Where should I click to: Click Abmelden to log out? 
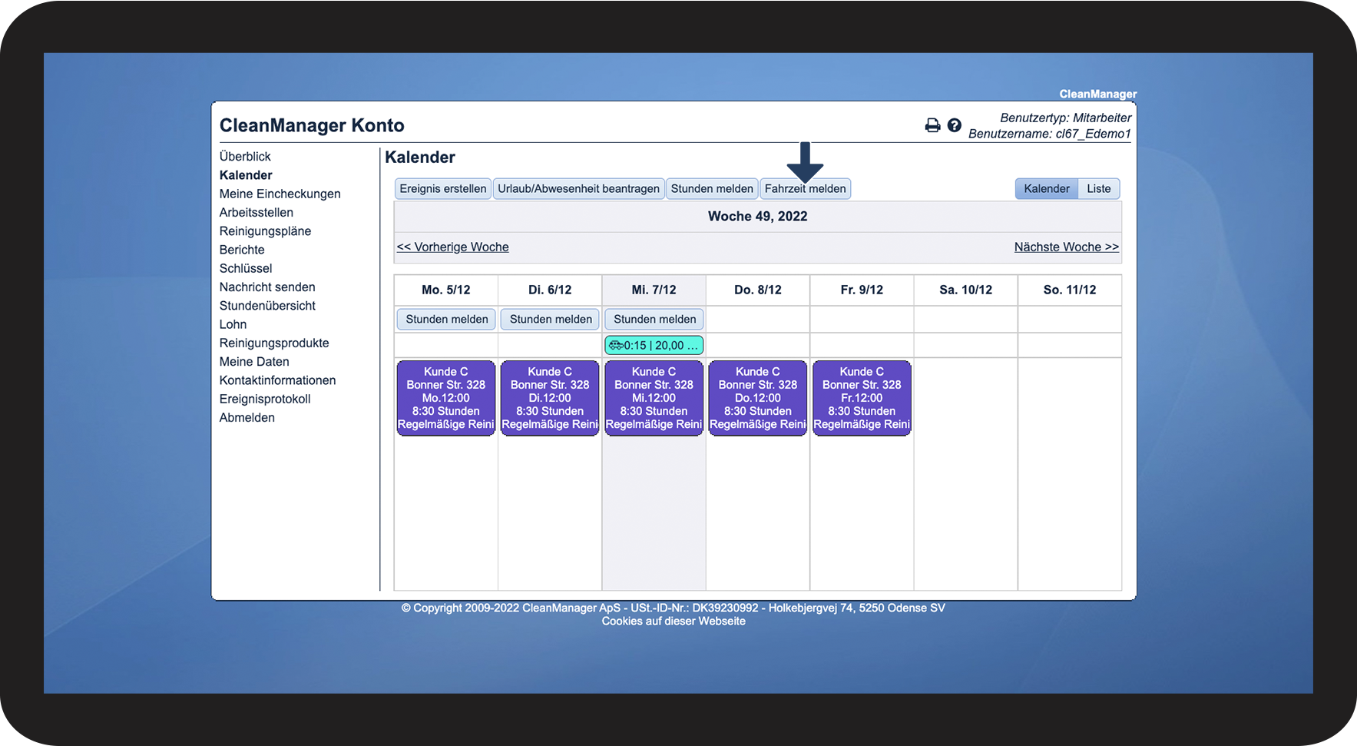click(x=247, y=418)
